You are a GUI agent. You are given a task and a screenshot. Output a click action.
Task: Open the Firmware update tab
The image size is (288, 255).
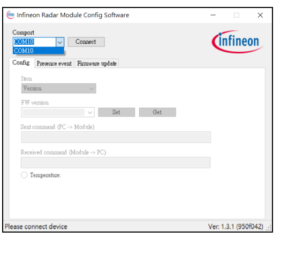pyautogui.click(x=96, y=63)
